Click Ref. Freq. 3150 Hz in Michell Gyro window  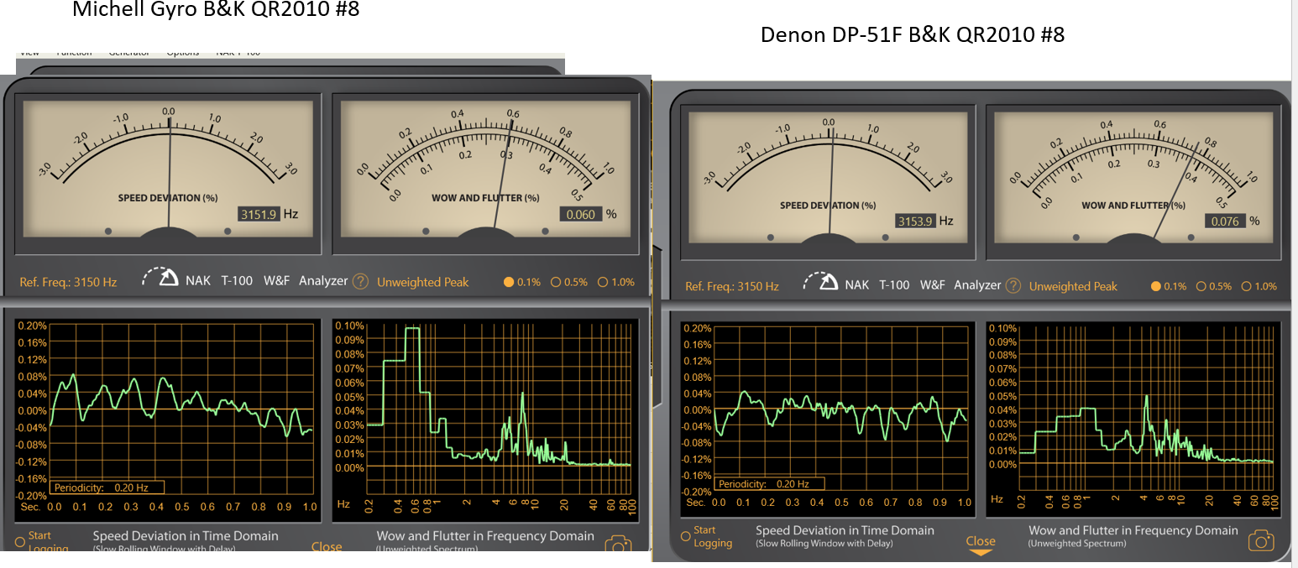69,282
